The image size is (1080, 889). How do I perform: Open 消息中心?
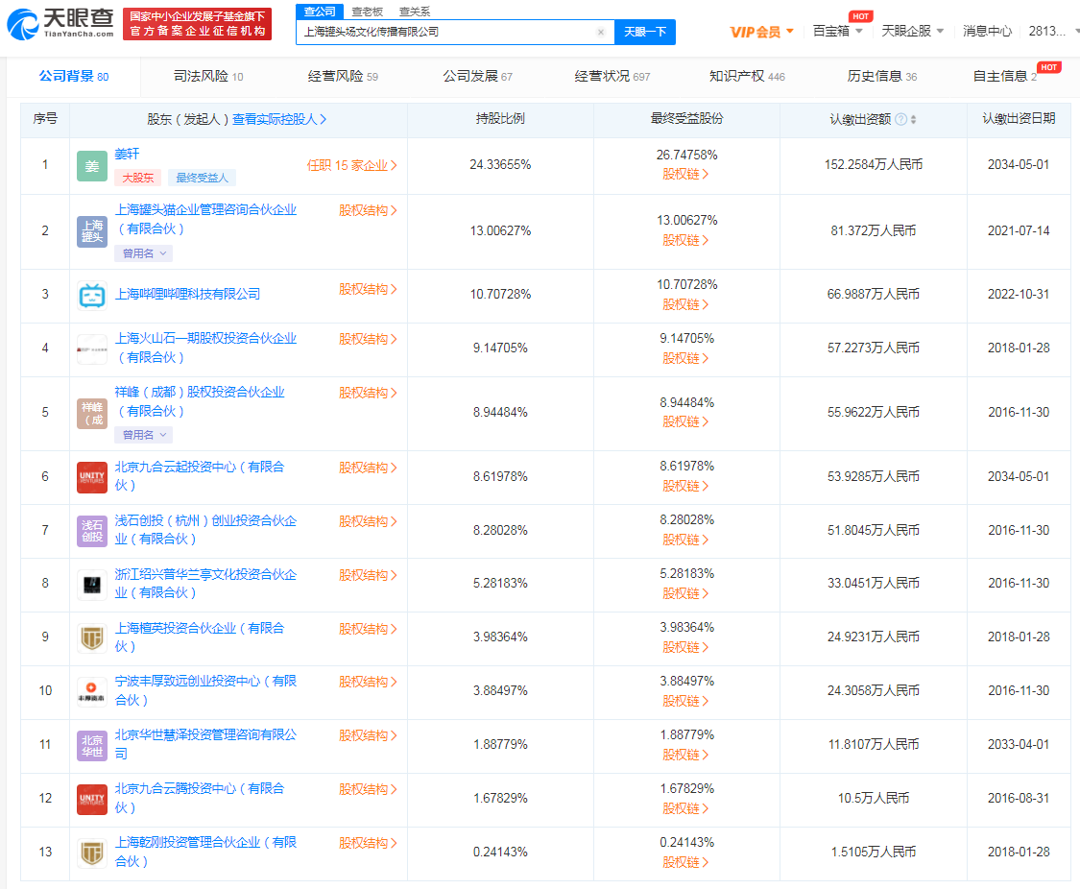[987, 31]
